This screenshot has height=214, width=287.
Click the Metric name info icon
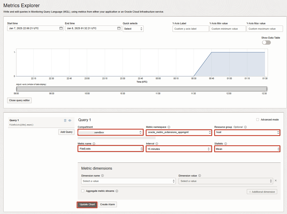click(94, 144)
